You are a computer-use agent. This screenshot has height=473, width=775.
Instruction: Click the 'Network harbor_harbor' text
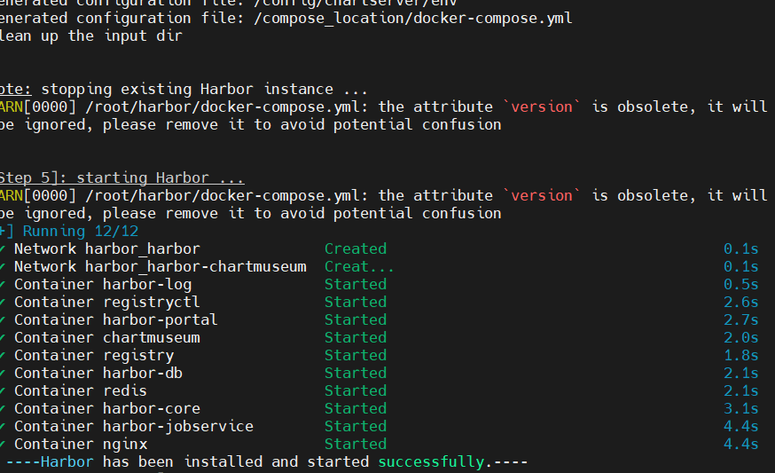[106, 248]
